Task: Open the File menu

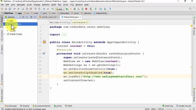Action: [x=2, y=5]
